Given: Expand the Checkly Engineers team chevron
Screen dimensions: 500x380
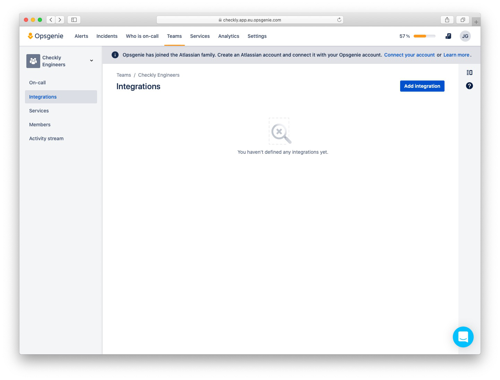Looking at the screenshot, I should pos(91,60).
